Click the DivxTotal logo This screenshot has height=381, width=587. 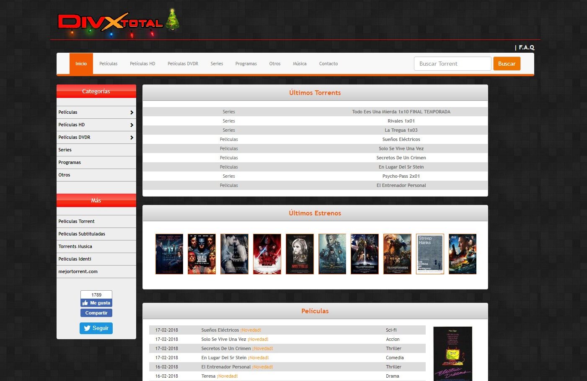[110, 23]
